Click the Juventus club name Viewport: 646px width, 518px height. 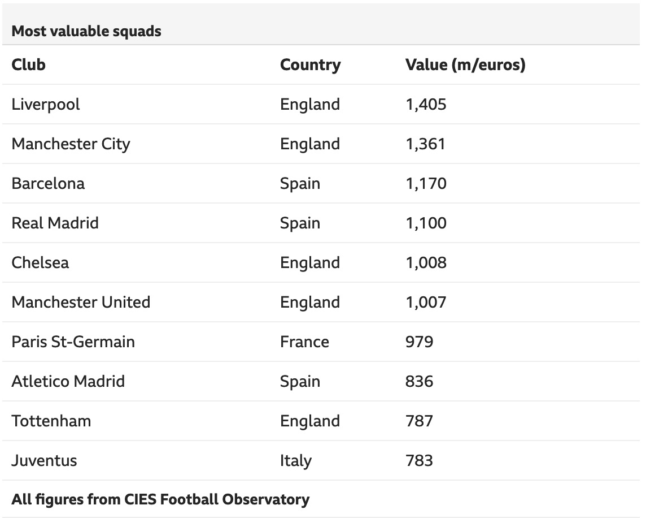[44, 460]
